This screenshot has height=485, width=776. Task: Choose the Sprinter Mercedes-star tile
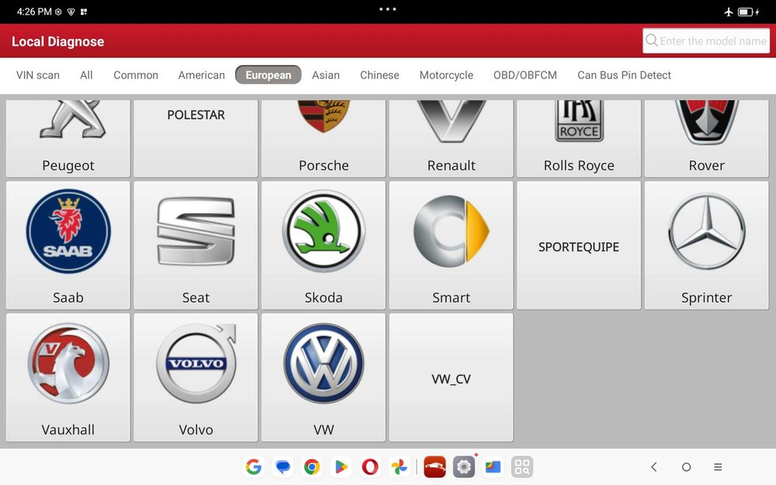coord(707,245)
